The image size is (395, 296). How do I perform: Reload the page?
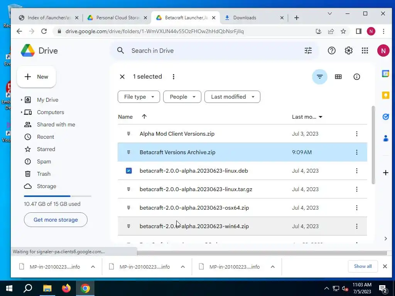click(x=44, y=31)
